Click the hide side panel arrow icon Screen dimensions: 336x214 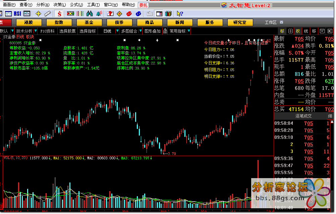click(330, 31)
